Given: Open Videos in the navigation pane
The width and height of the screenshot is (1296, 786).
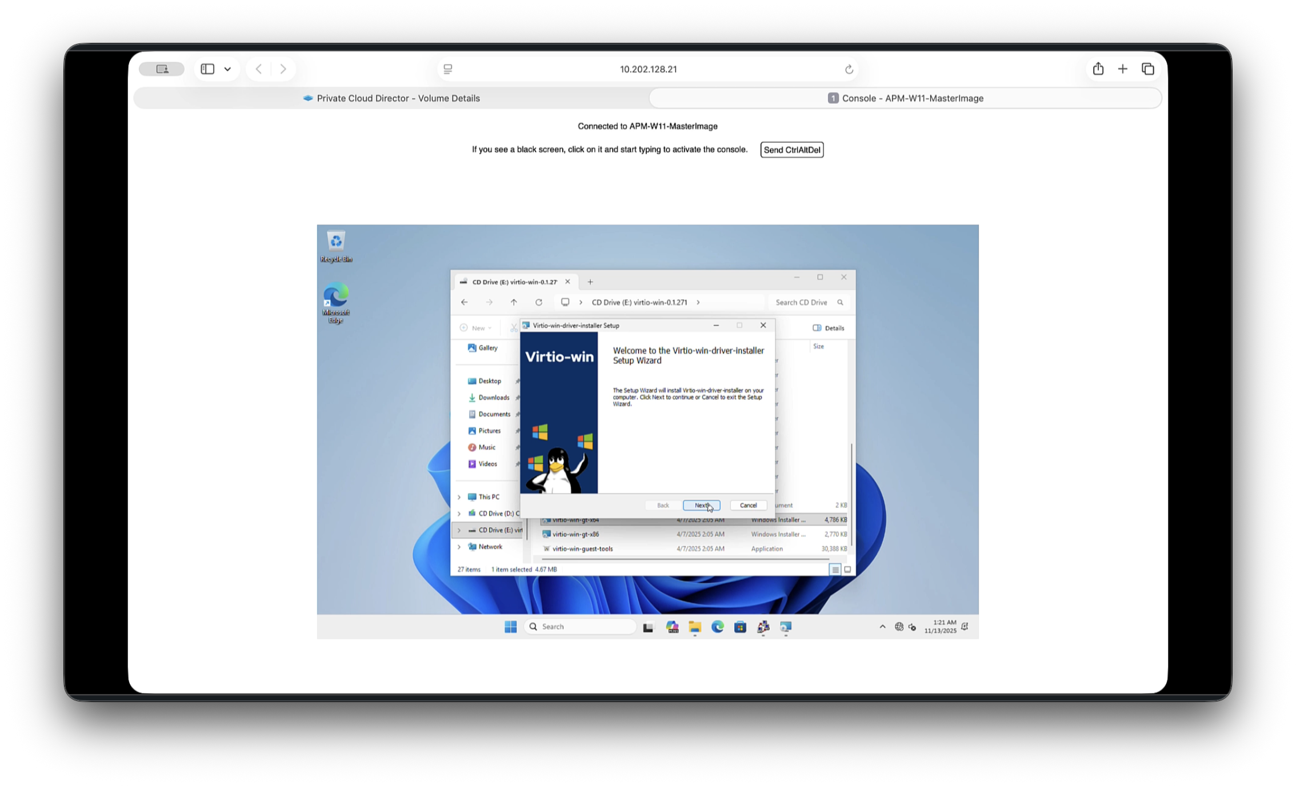Looking at the screenshot, I should [x=482, y=464].
